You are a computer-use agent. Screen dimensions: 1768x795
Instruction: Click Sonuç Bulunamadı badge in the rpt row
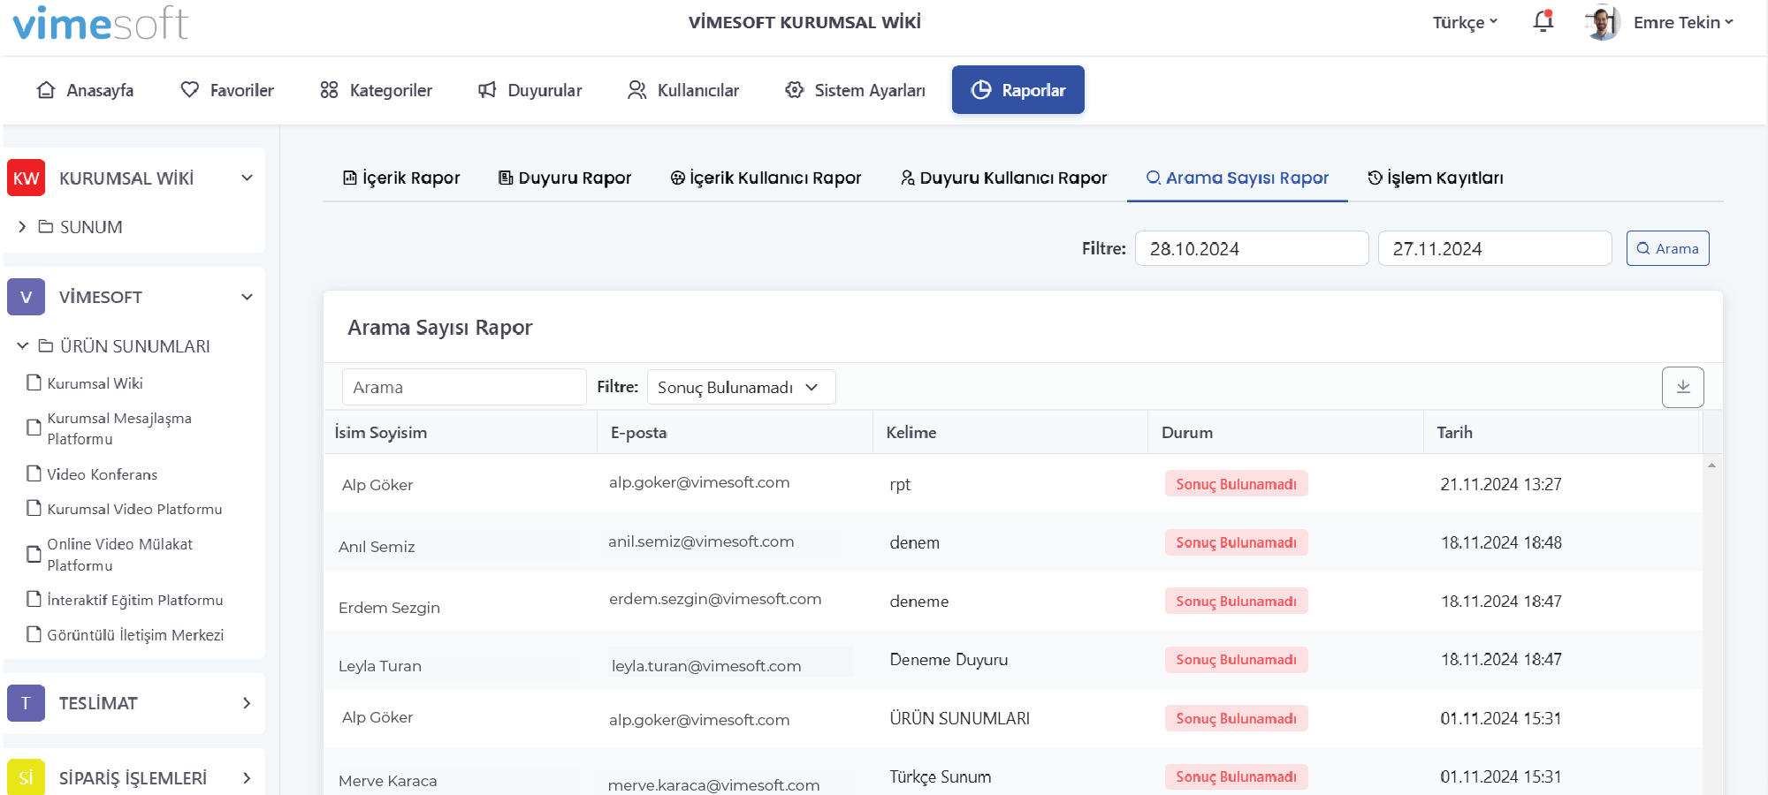[1237, 484]
